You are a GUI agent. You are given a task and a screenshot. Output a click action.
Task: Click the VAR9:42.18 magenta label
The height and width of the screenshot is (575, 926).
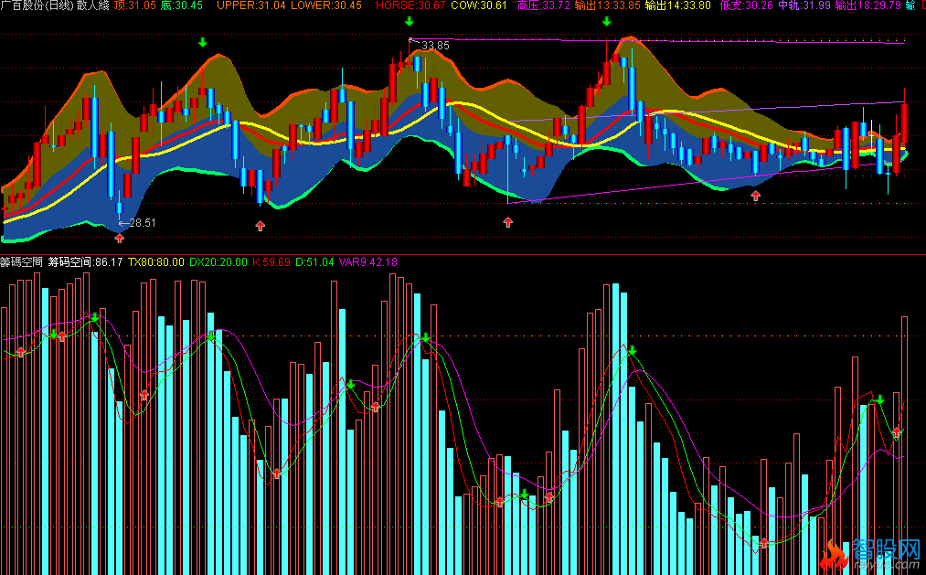(x=368, y=262)
